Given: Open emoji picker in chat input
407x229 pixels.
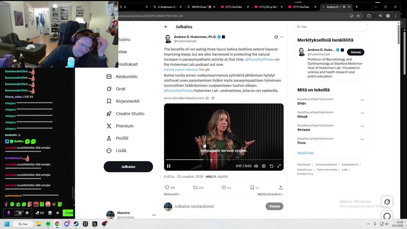Looking at the screenshot, I should click(x=27, y=213).
